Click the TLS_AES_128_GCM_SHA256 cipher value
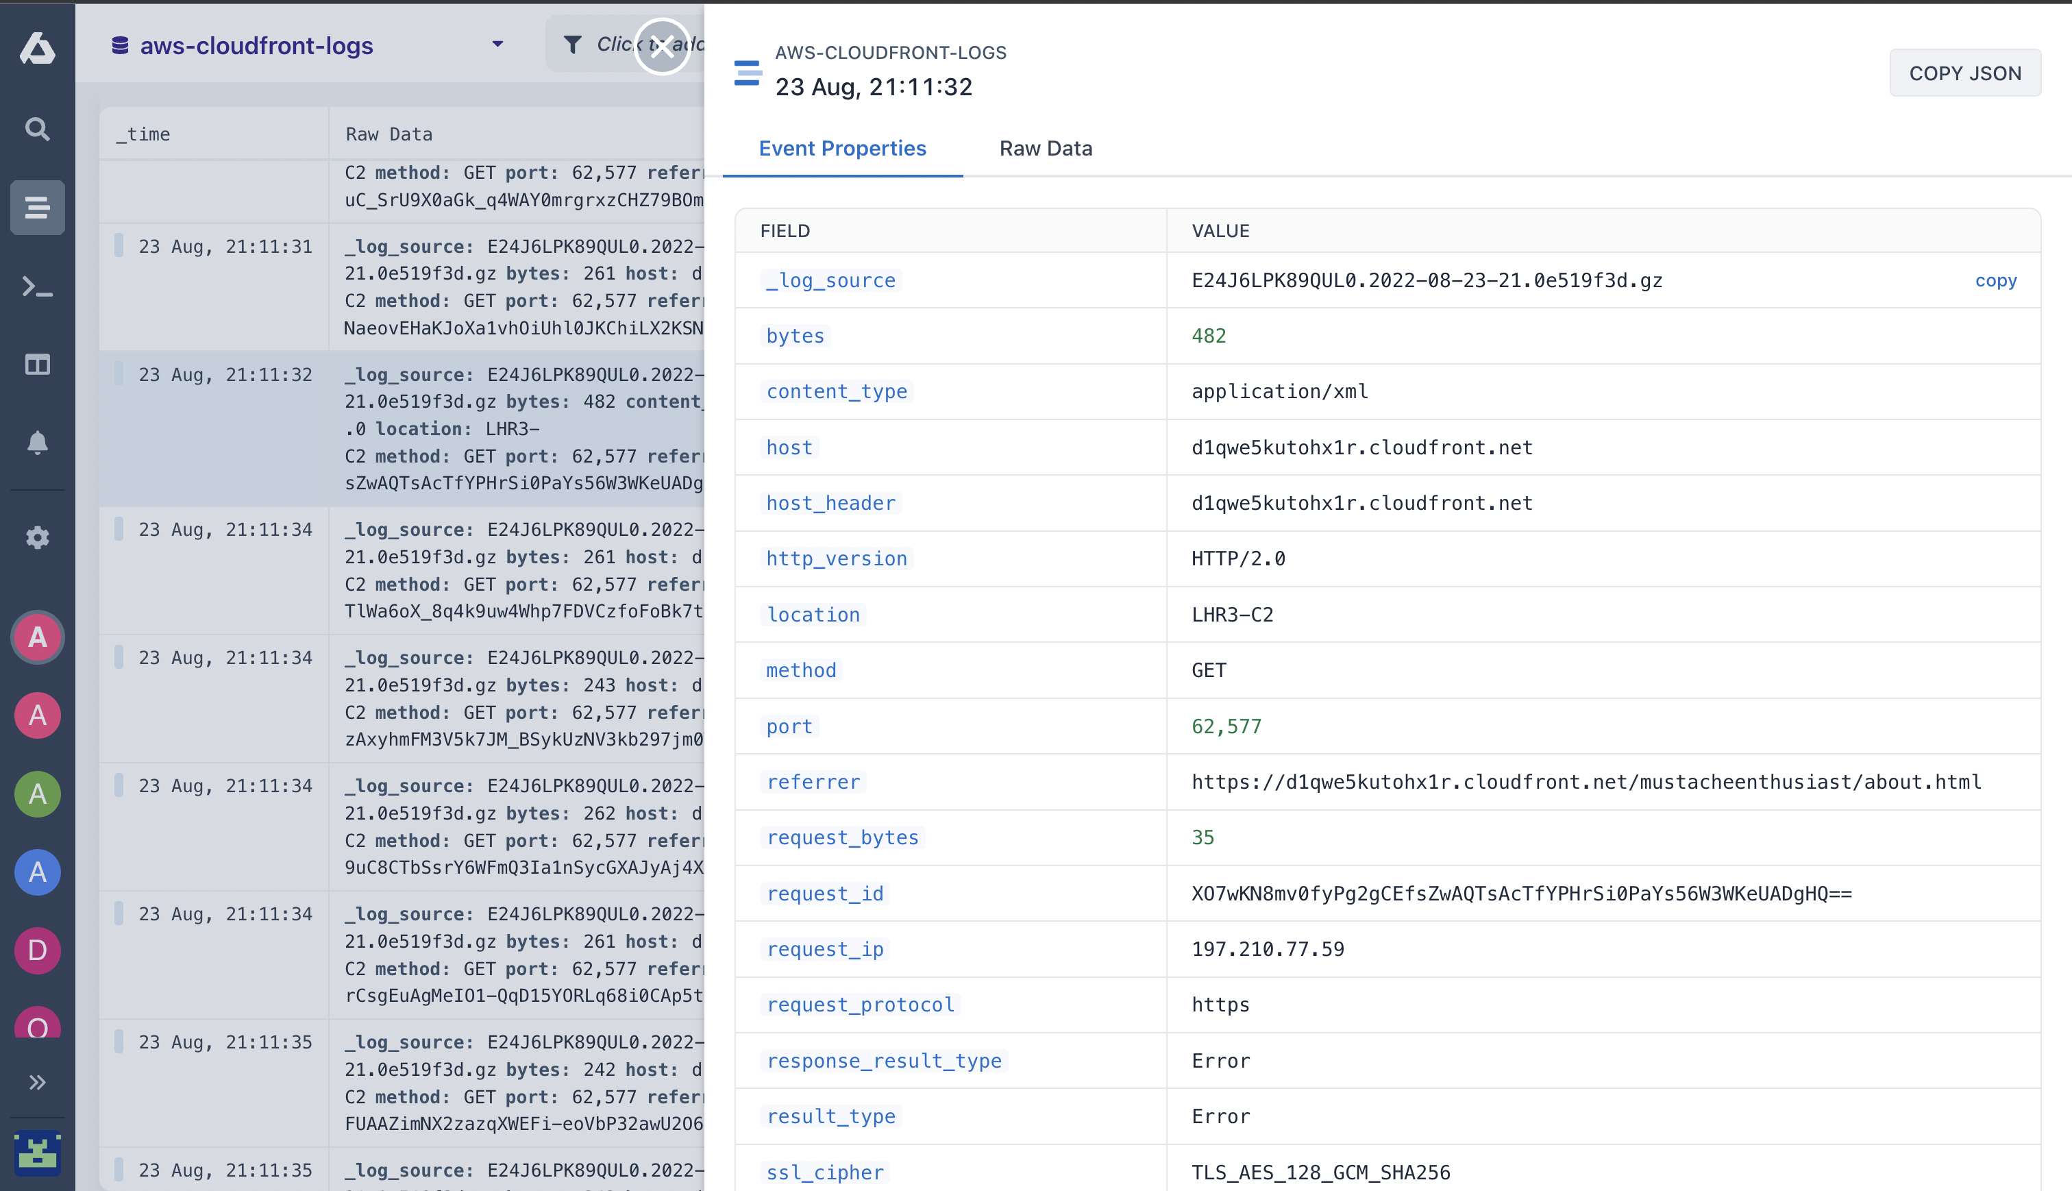 [x=1320, y=1173]
